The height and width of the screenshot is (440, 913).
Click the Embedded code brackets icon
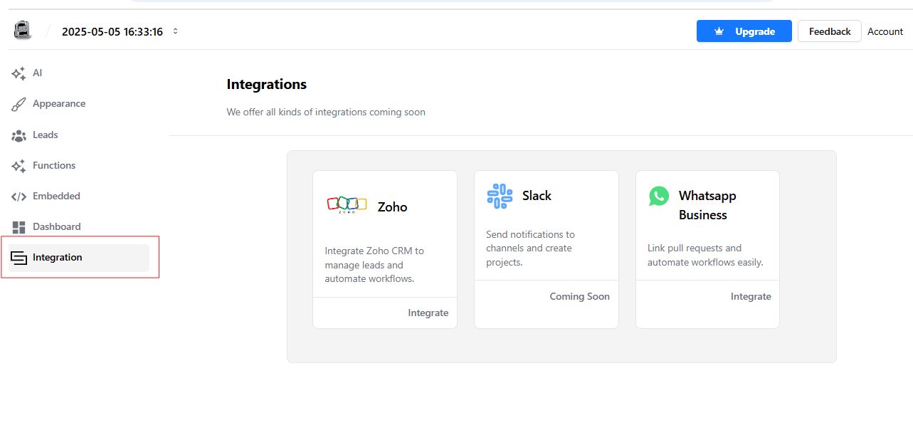pos(19,197)
